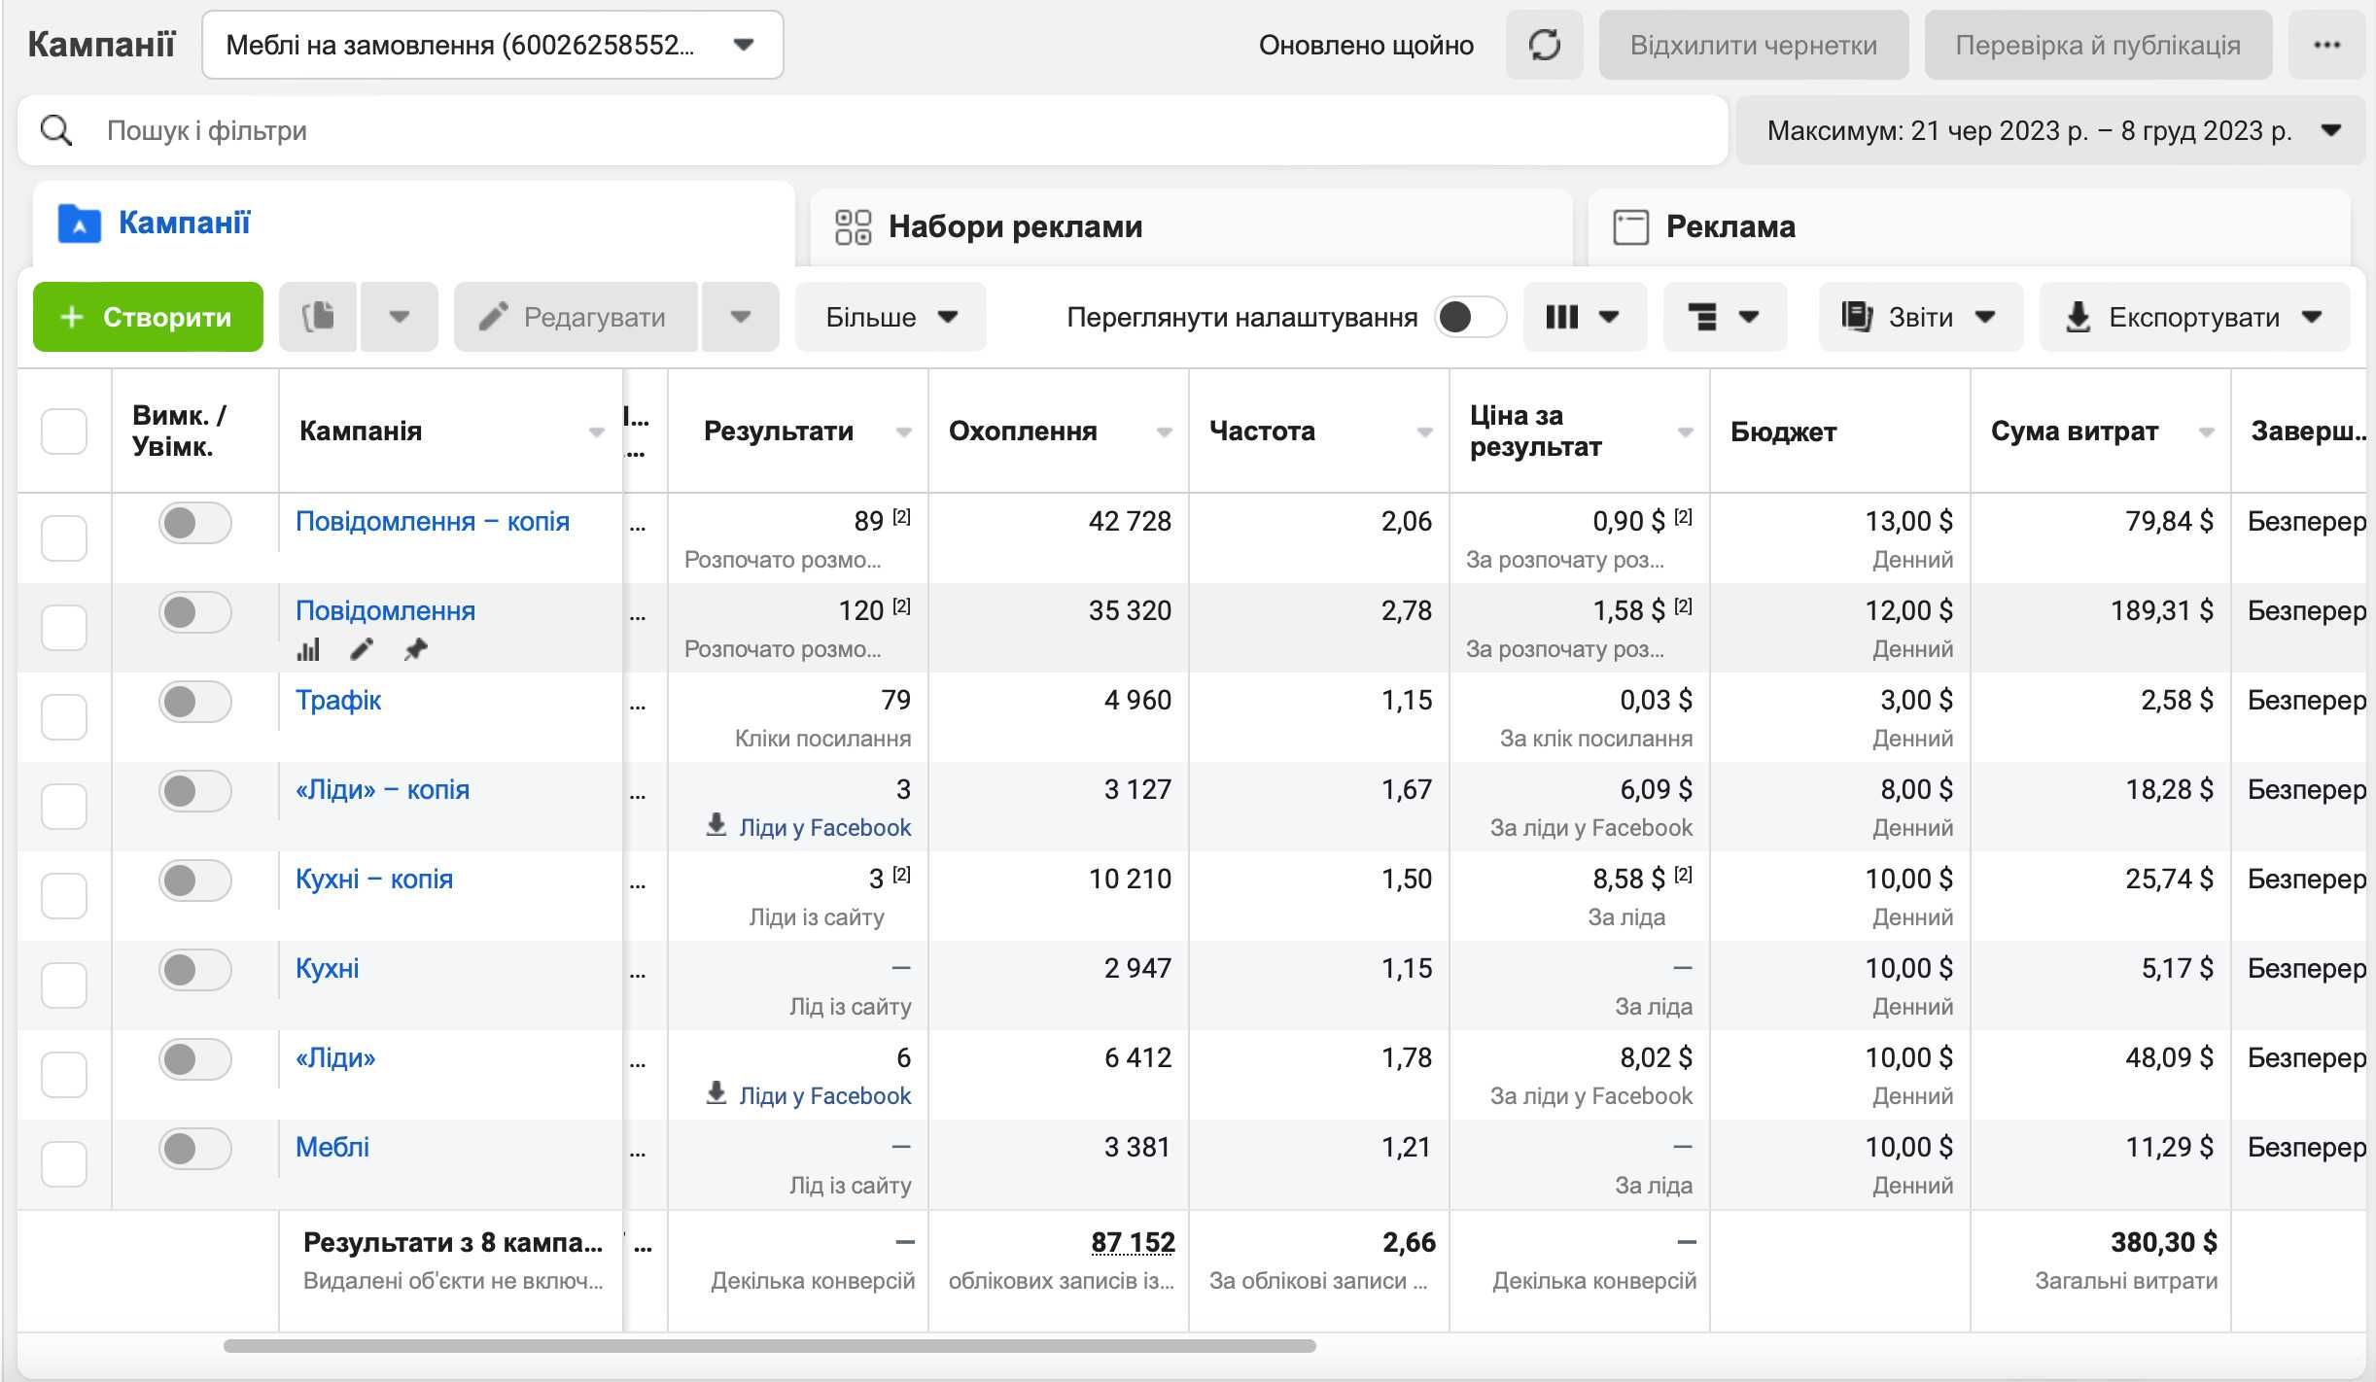
Task: Switch on the Кухні – копія campaign
Action: click(x=195, y=881)
